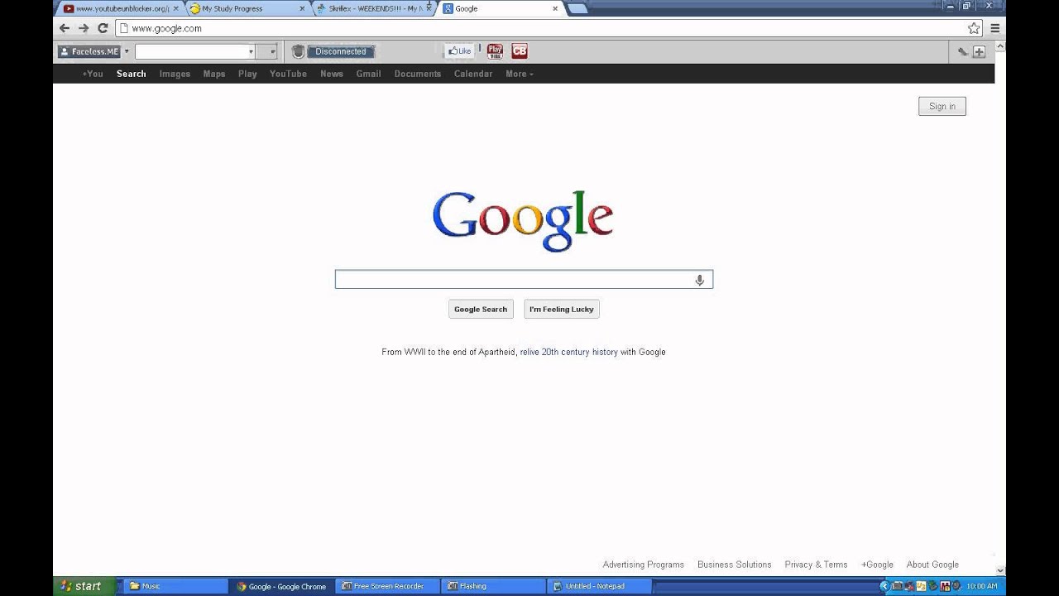Click the page scrollbar up arrow
Screen dimensions: 1059x596
point(1000,48)
